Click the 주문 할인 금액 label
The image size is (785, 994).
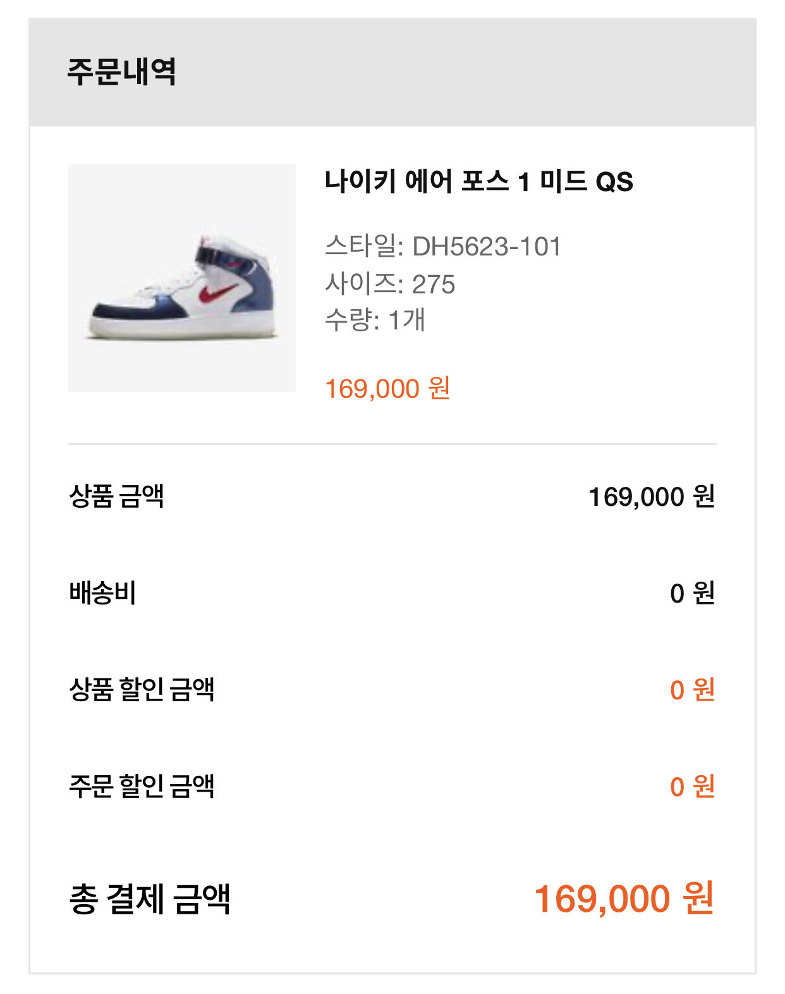click(x=142, y=786)
